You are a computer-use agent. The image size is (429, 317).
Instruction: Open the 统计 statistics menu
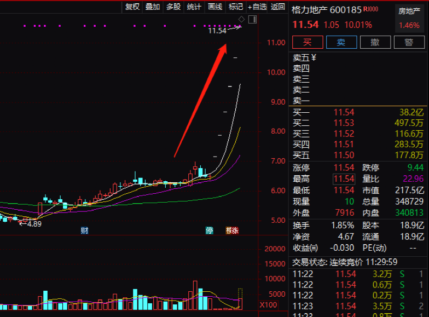(194, 7)
